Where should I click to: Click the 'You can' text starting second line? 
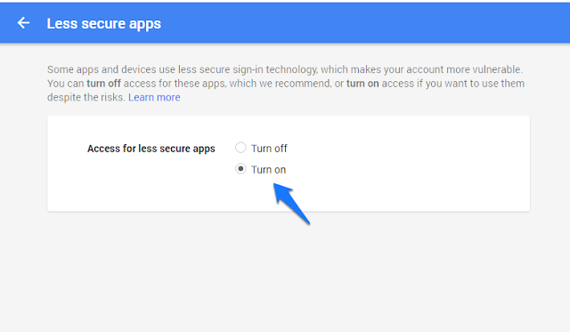click(x=65, y=84)
